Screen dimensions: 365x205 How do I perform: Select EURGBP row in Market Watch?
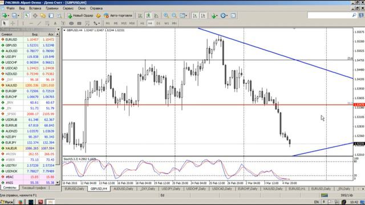pyautogui.click(x=28, y=91)
